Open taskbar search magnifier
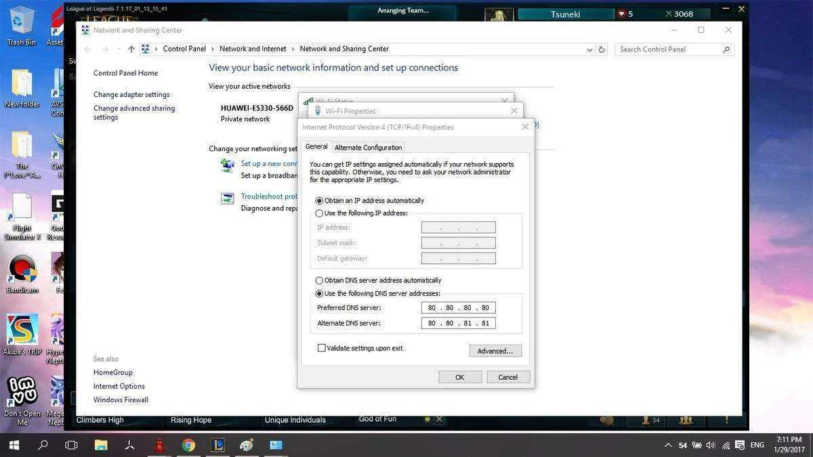The width and height of the screenshot is (813, 457). (x=43, y=445)
